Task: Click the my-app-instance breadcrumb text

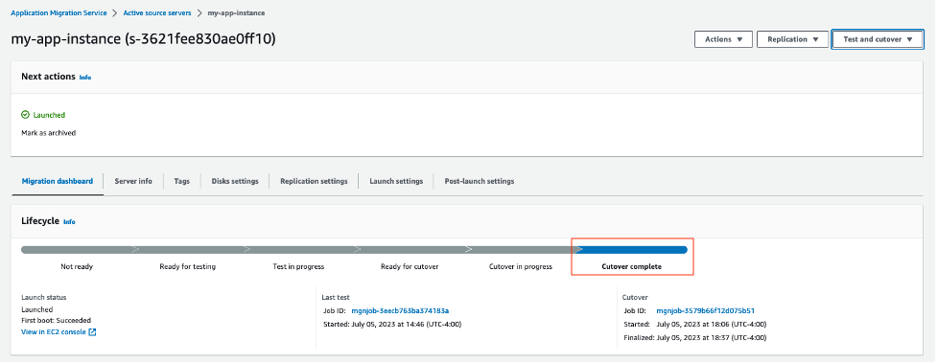Action: [x=236, y=12]
